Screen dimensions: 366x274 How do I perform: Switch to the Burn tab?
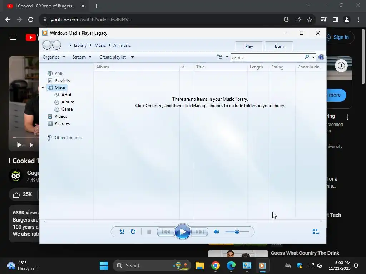click(279, 46)
